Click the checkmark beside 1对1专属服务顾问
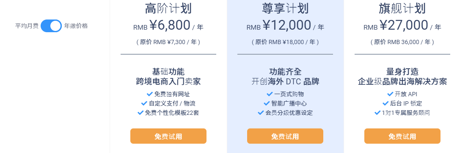Image resolution: width=457 pixels, height=153 pixels. (377, 113)
